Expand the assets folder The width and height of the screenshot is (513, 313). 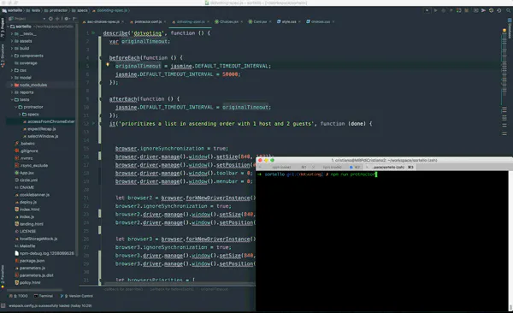pos(12,41)
